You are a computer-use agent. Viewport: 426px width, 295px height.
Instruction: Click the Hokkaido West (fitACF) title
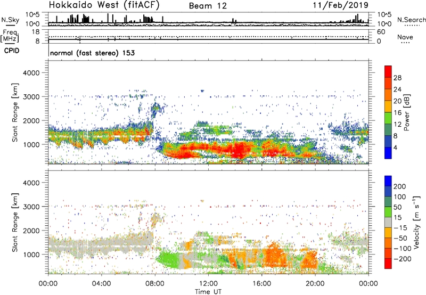(104, 5)
